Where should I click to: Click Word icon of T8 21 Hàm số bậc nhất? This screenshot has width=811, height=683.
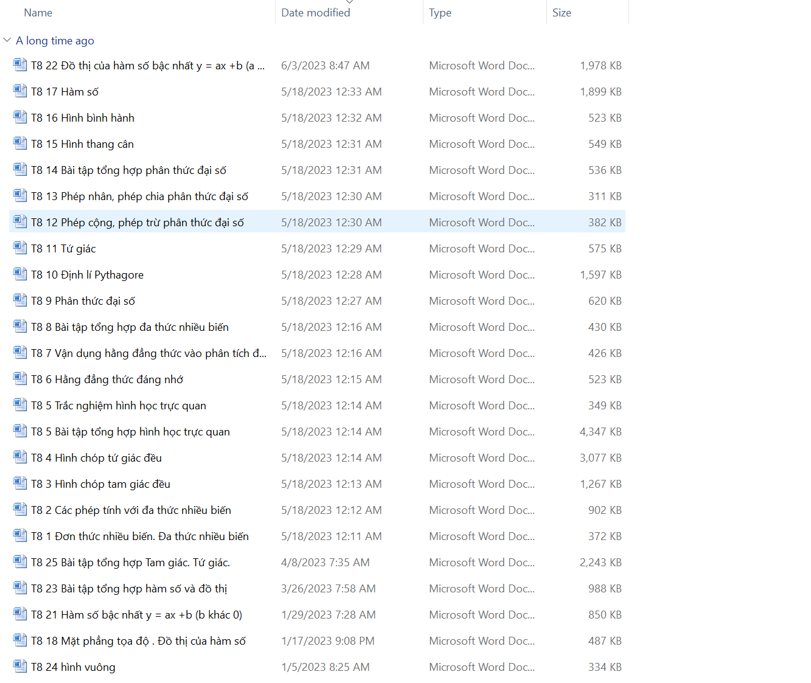[20, 614]
